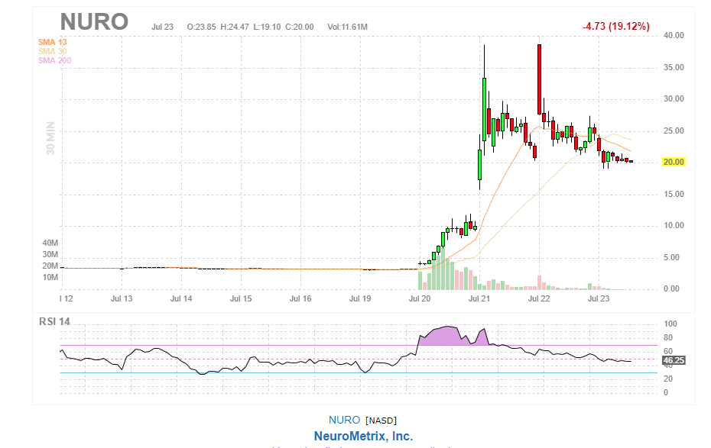Click the 46.25 RSI value tag
The image size is (711, 448).
pyautogui.click(x=672, y=359)
